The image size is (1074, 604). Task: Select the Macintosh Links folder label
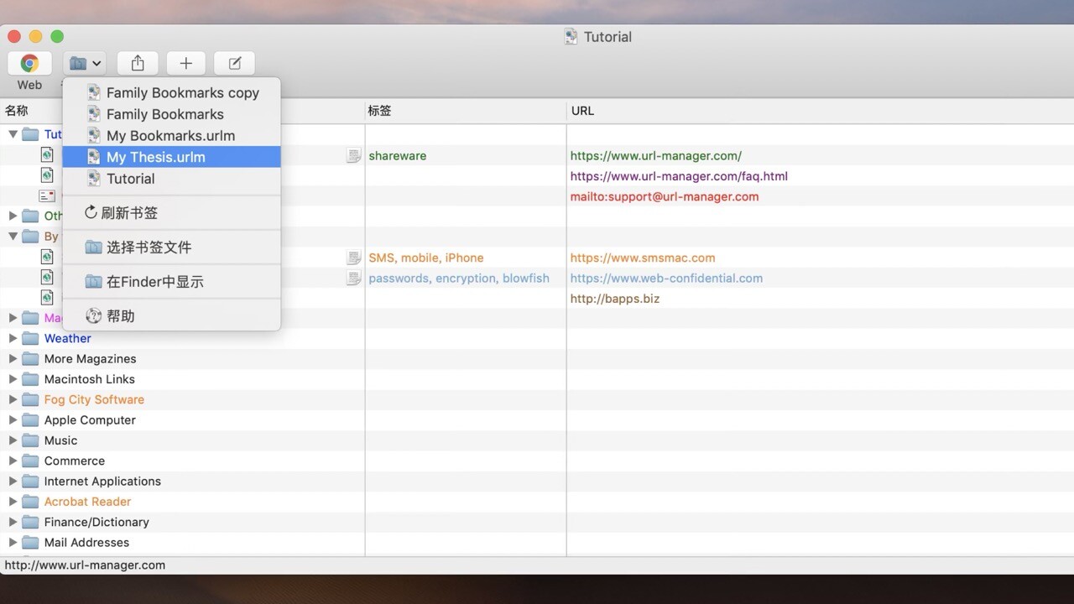[89, 379]
